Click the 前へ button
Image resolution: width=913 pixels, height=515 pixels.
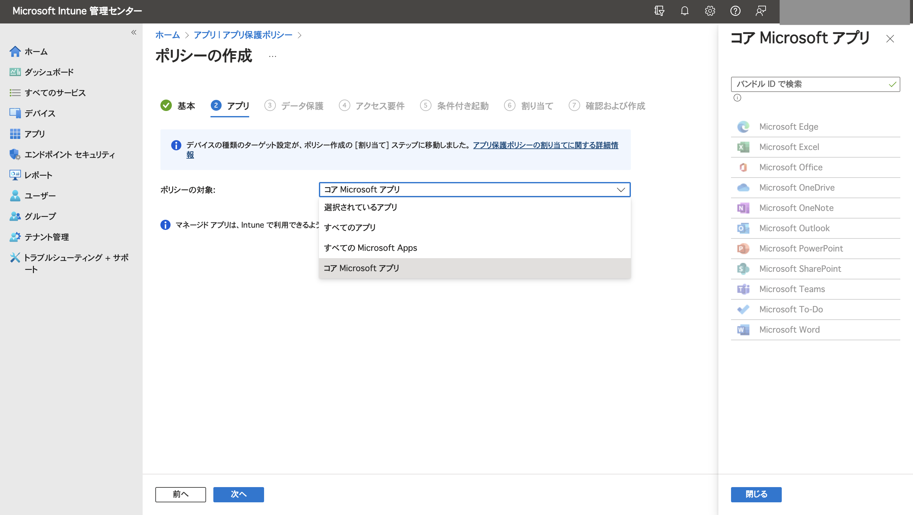click(180, 494)
